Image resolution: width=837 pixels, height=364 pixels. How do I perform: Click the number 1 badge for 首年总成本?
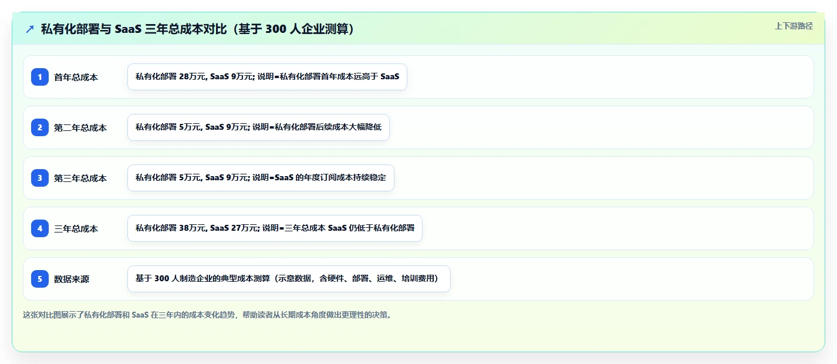pyautogui.click(x=40, y=76)
